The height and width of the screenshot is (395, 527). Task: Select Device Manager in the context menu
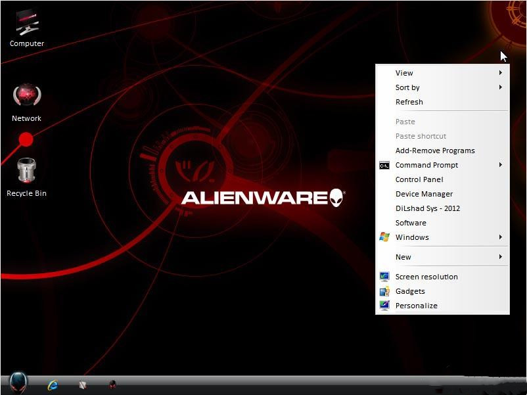[442, 194]
